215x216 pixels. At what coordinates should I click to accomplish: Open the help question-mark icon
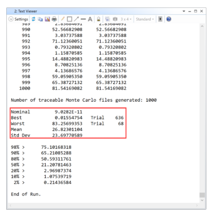click(x=169, y=19)
